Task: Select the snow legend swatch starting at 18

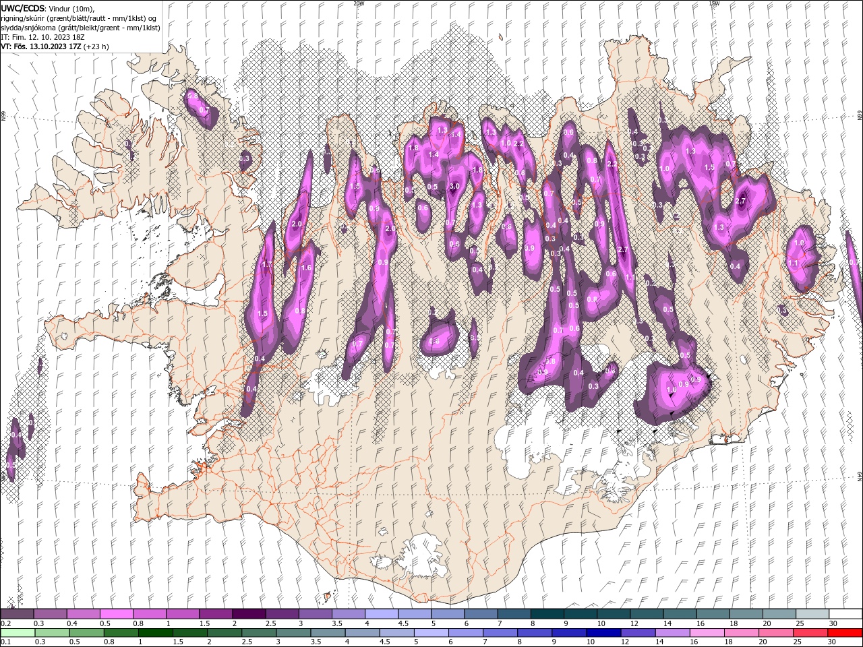Action: tap(746, 613)
